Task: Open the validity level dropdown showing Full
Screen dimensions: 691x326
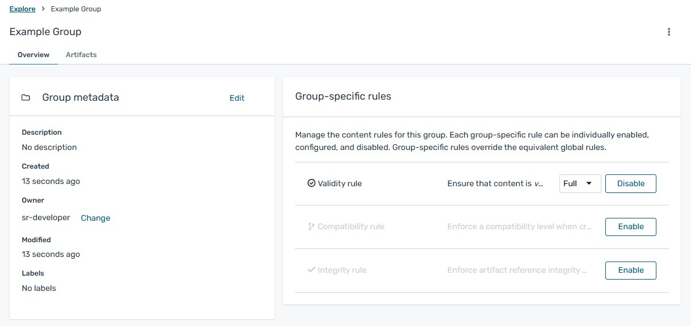Action: pyautogui.click(x=579, y=183)
